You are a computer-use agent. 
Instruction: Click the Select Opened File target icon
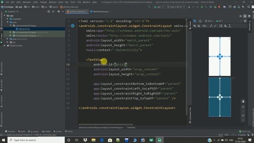tap(49, 12)
